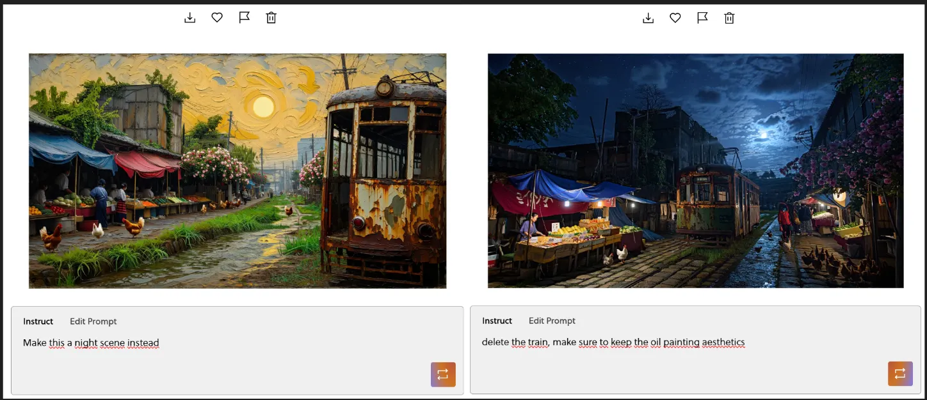The image size is (927, 400).
Task: Click the glowing moon in the night image
Action: click(x=762, y=135)
